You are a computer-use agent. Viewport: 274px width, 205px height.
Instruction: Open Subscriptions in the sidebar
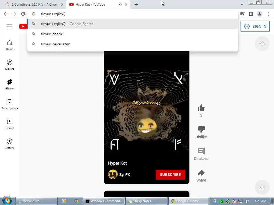click(x=10, y=104)
